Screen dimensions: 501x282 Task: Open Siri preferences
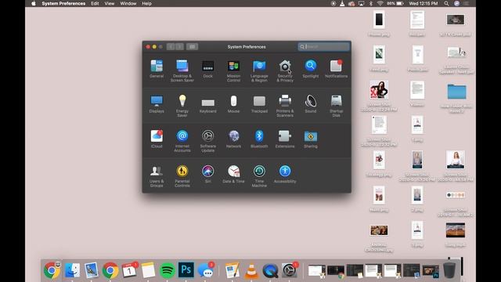tap(208, 174)
